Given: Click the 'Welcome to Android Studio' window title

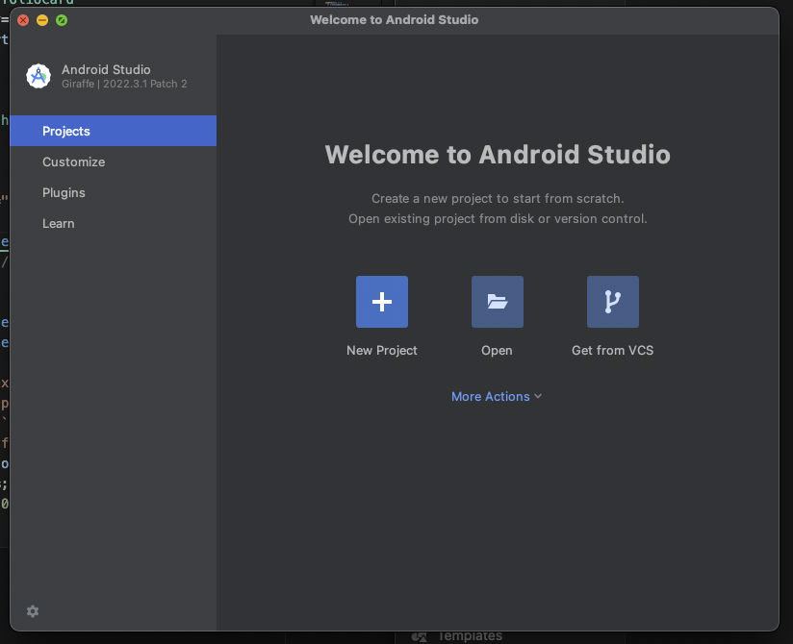Looking at the screenshot, I should tap(394, 19).
